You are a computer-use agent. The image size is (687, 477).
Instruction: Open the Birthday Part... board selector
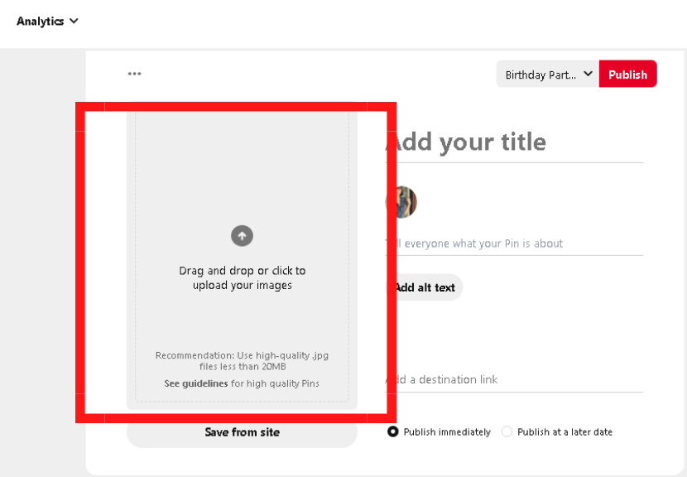pos(540,75)
